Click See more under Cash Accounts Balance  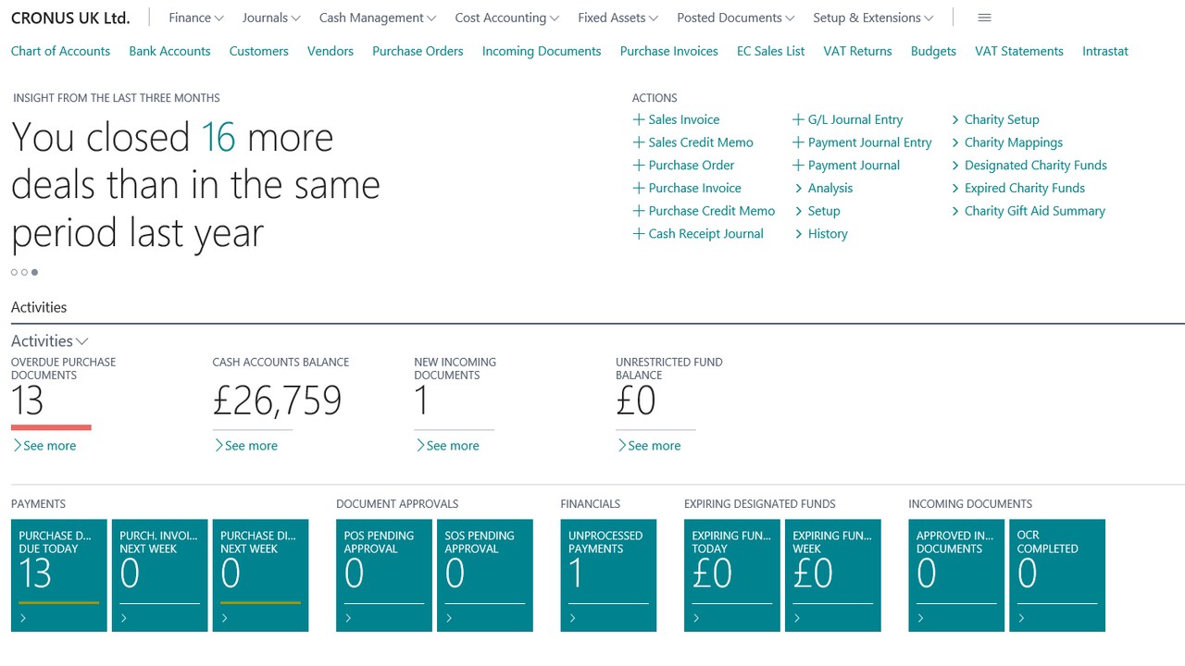tap(245, 446)
